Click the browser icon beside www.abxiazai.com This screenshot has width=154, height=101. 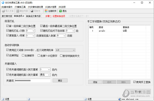pyautogui.click(x=120, y=99)
